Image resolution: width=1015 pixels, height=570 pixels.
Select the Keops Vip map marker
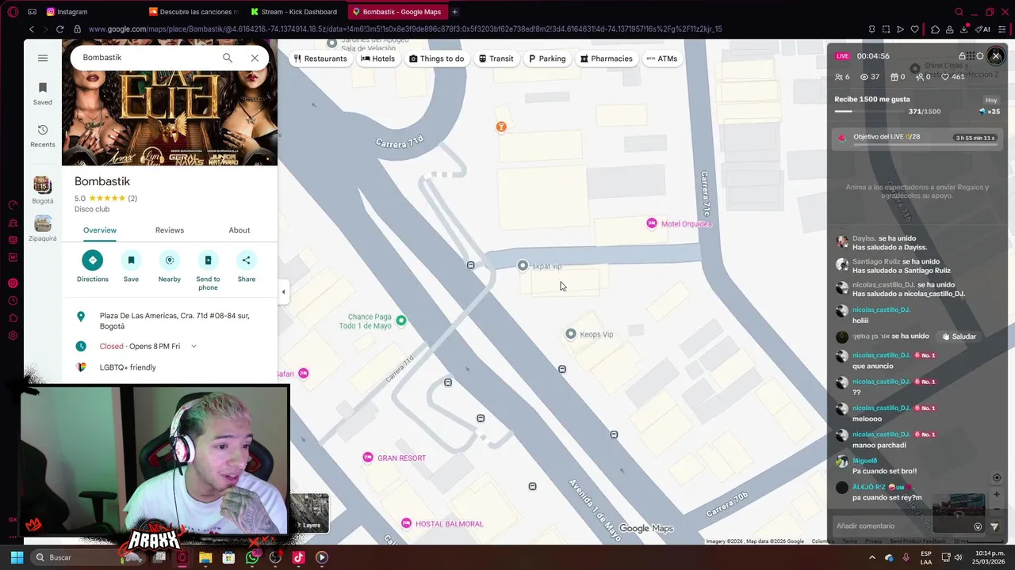[571, 334]
